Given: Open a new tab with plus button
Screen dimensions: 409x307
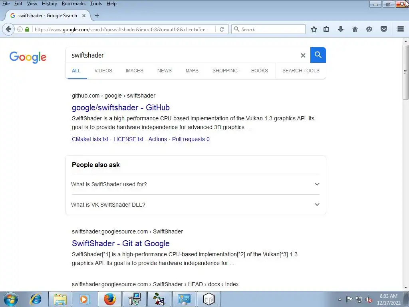Looking at the screenshot, I should [97, 16].
